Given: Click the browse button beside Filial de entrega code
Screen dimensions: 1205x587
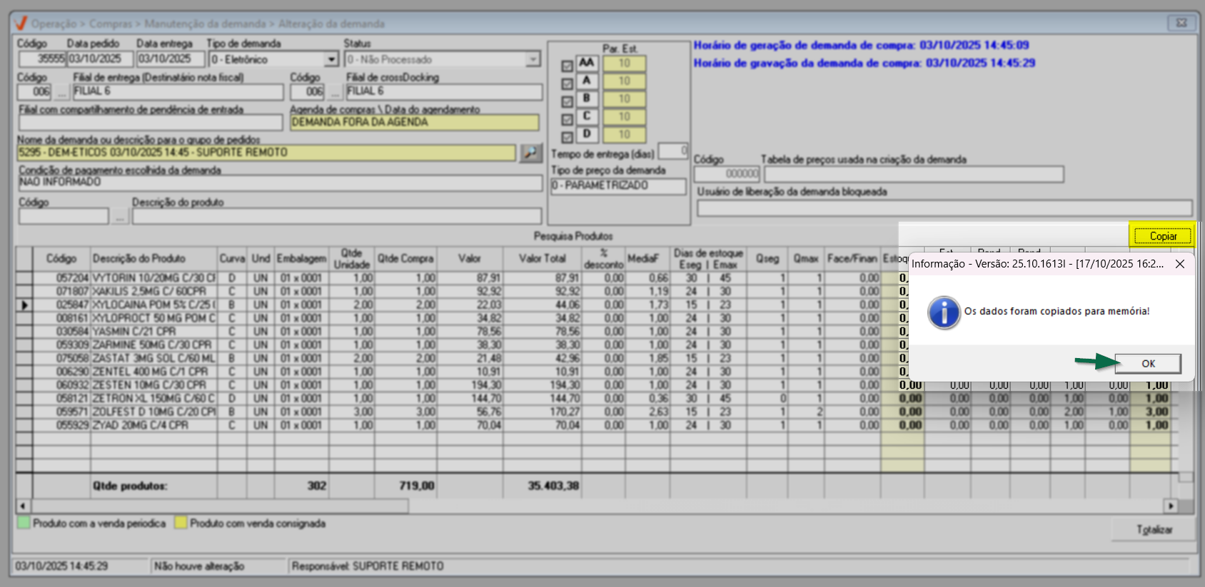Looking at the screenshot, I should click(x=62, y=92).
